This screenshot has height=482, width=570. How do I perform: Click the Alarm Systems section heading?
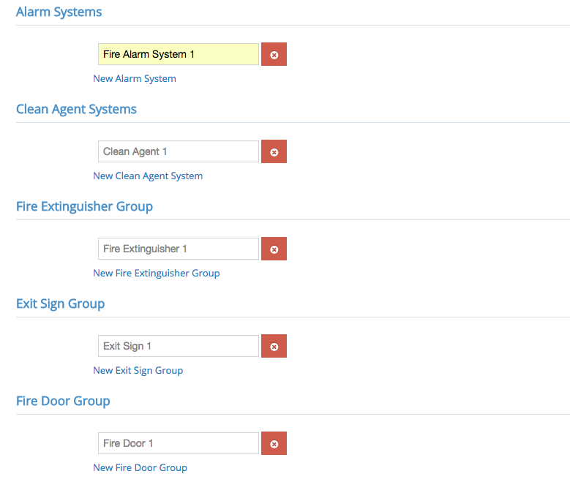click(x=59, y=12)
